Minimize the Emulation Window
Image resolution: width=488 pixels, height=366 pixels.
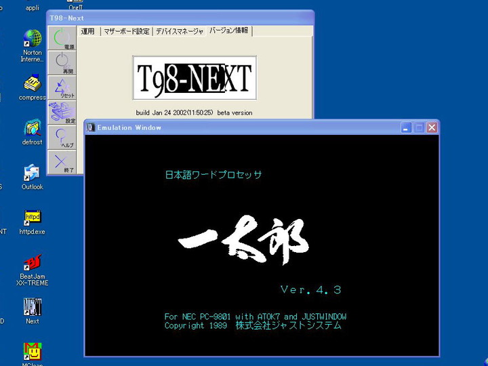[x=406, y=127]
